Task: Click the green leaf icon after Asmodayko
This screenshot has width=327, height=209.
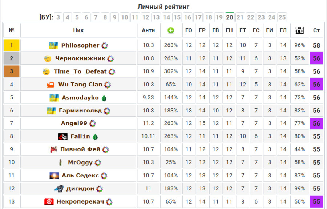Action: [x=104, y=98]
